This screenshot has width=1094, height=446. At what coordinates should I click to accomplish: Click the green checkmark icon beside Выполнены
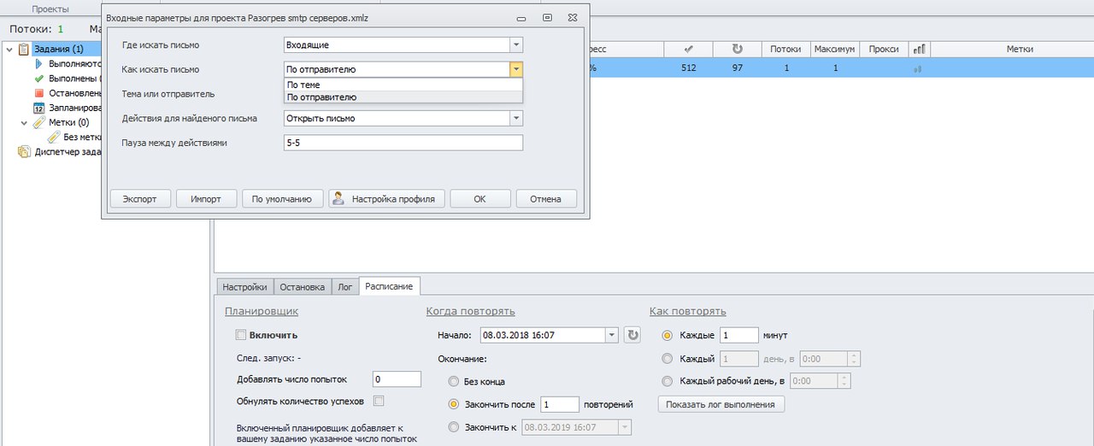point(38,79)
